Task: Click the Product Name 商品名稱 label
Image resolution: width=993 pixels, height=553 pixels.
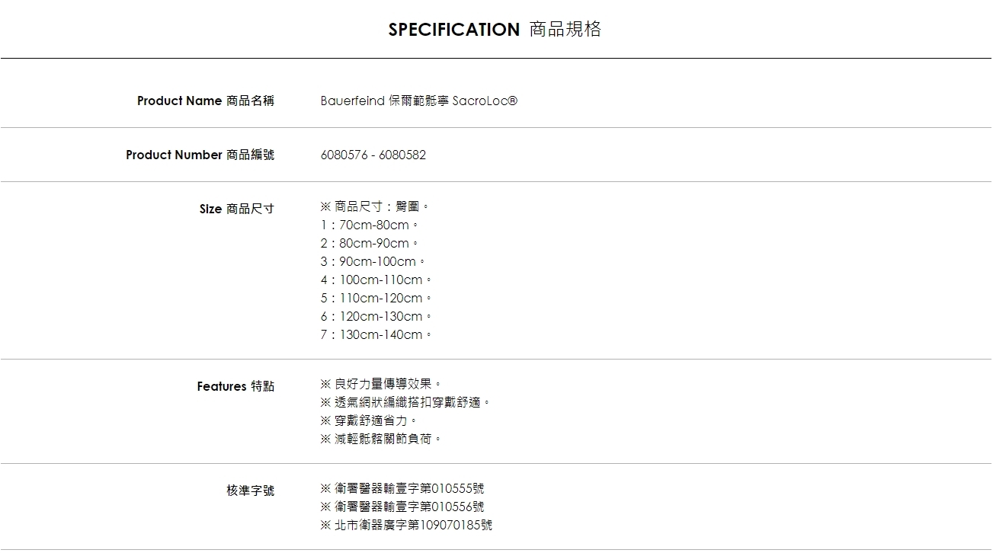Action: pos(205,101)
